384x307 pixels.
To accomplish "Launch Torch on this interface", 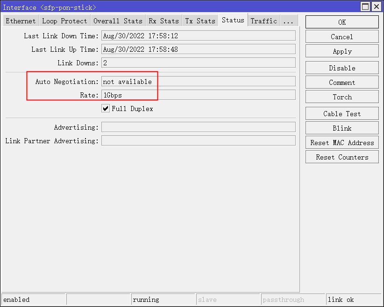I will click(342, 97).
